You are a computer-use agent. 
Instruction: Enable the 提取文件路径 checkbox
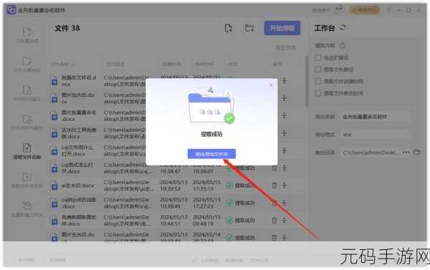click(x=318, y=69)
